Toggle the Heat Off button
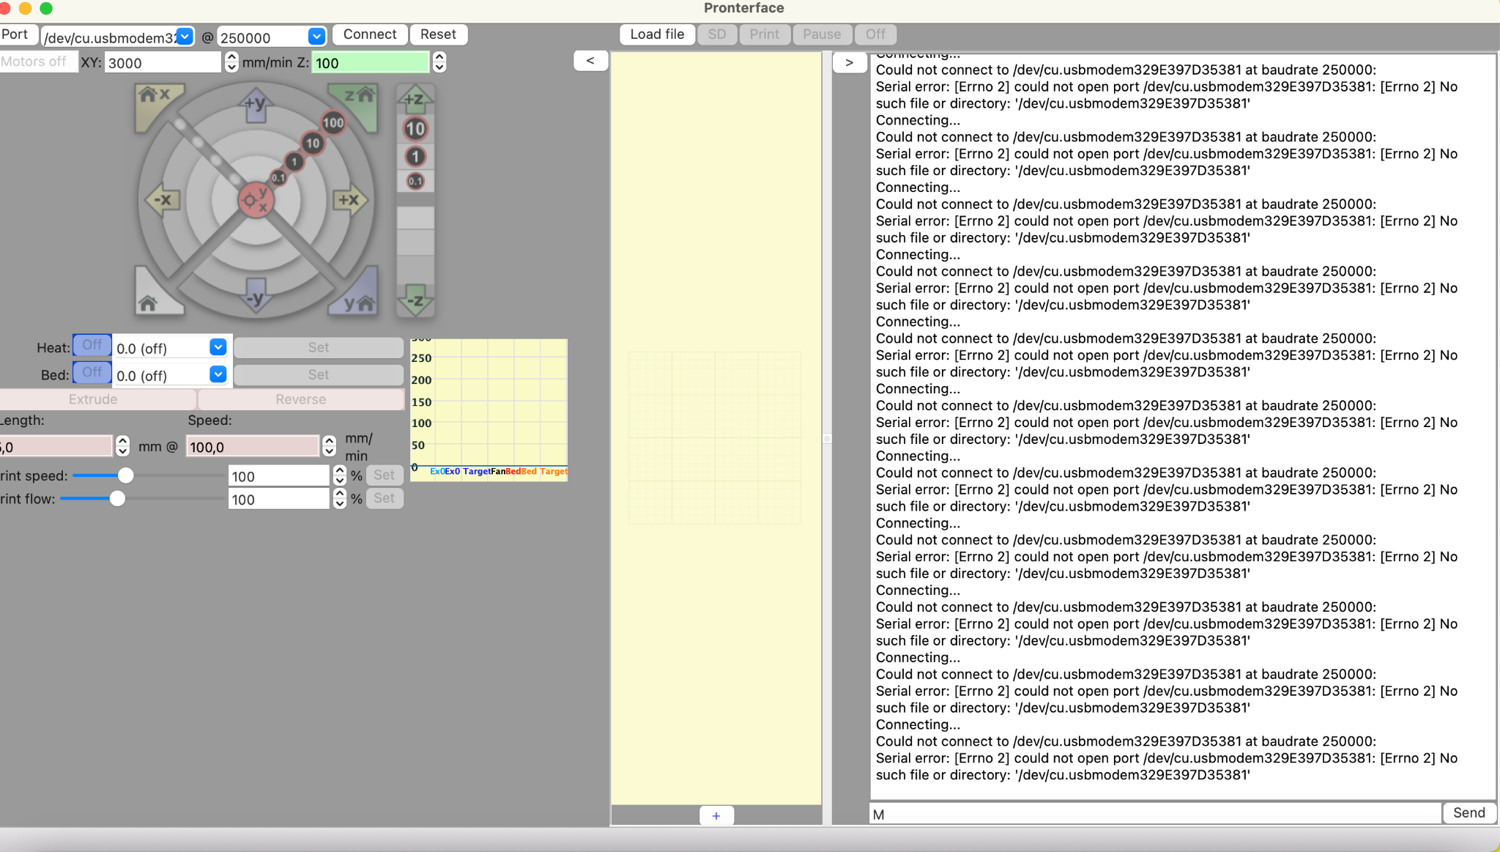The height and width of the screenshot is (852, 1500). (92, 344)
